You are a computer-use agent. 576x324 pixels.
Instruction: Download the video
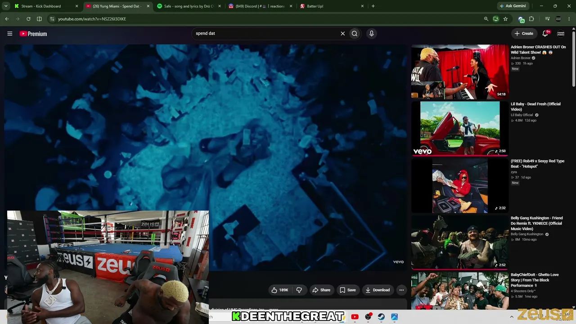[x=378, y=290]
